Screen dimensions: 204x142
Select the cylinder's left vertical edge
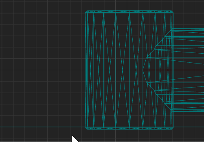(x=85, y=70)
